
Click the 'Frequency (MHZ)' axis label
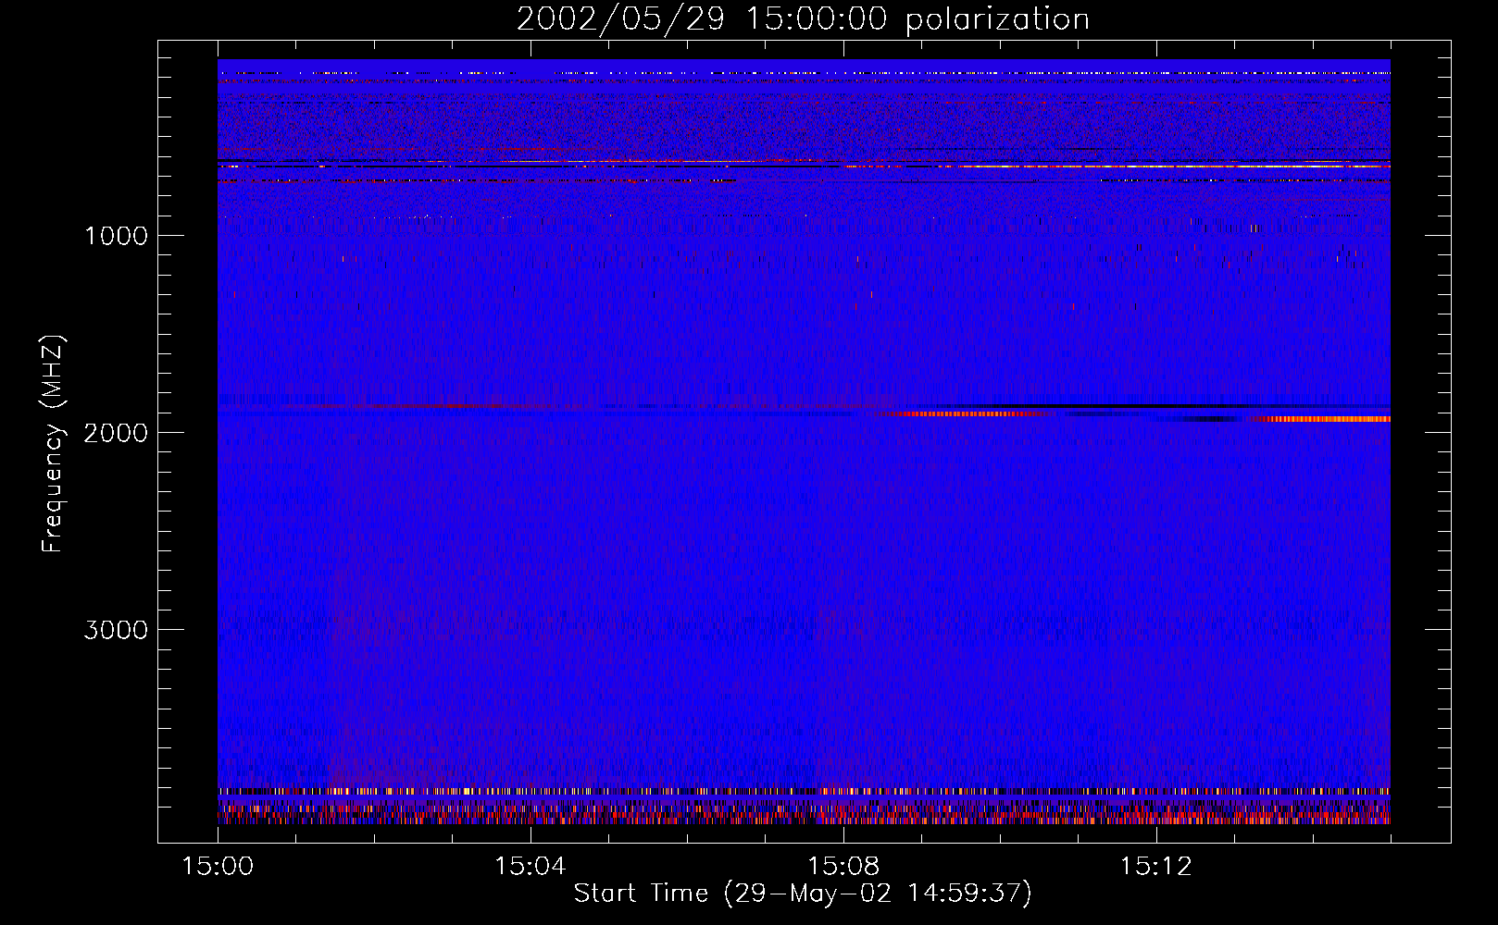click(x=54, y=444)
